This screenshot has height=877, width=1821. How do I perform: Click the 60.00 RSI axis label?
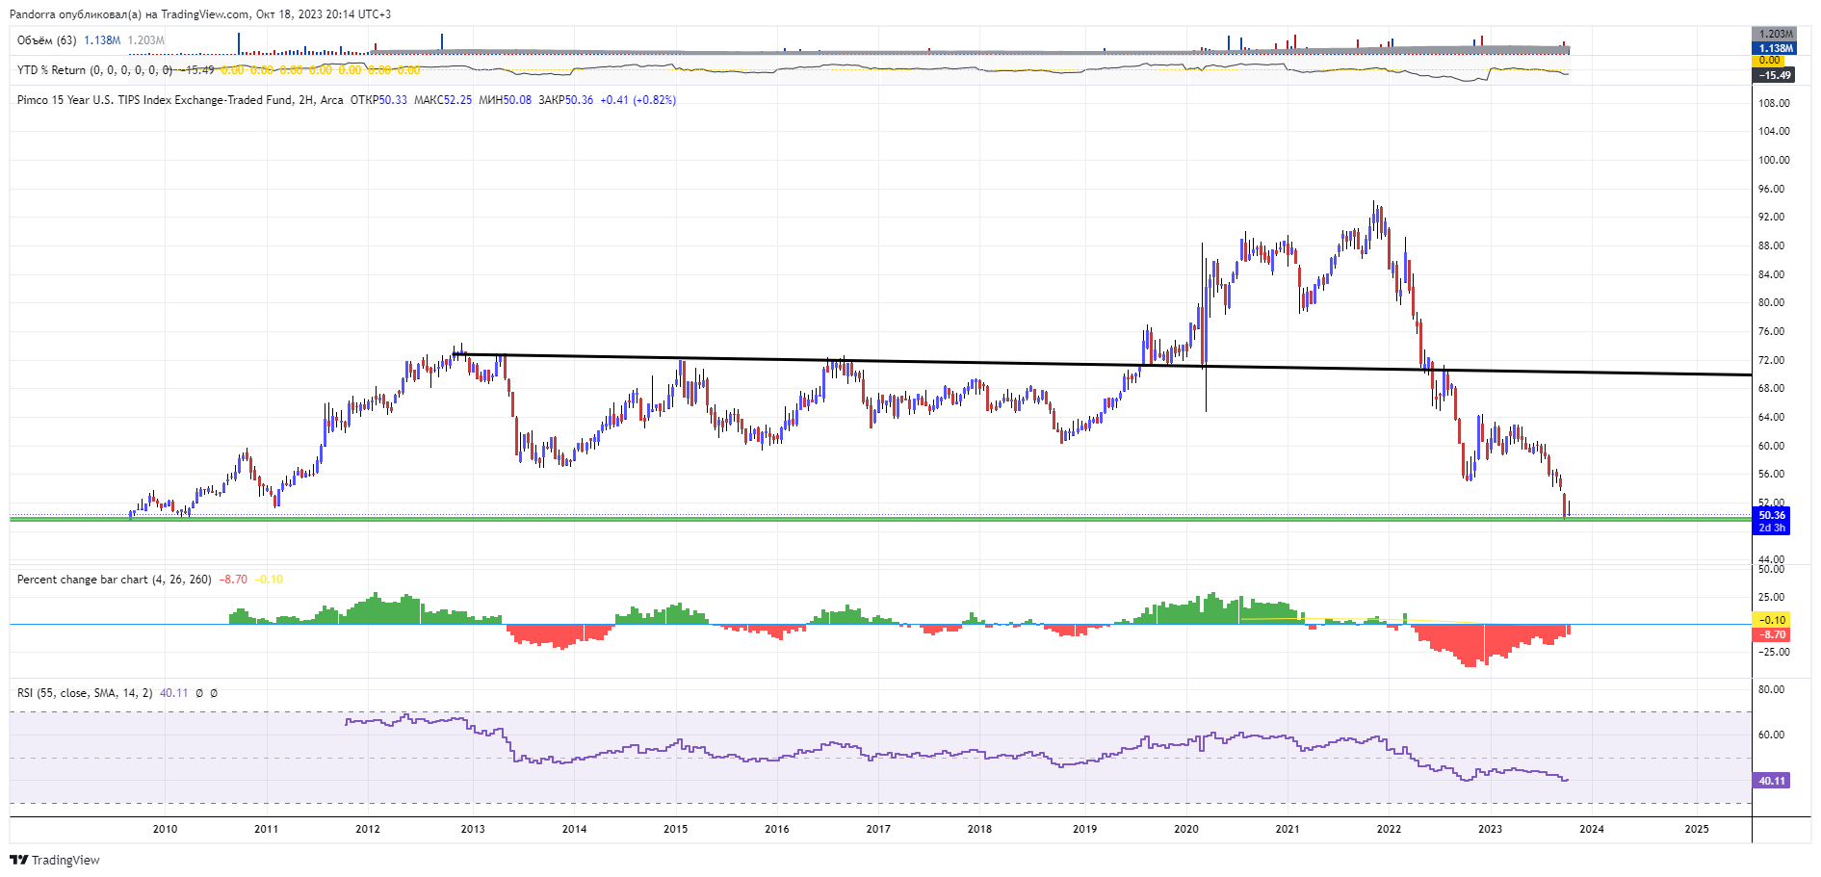point(1771,735)
